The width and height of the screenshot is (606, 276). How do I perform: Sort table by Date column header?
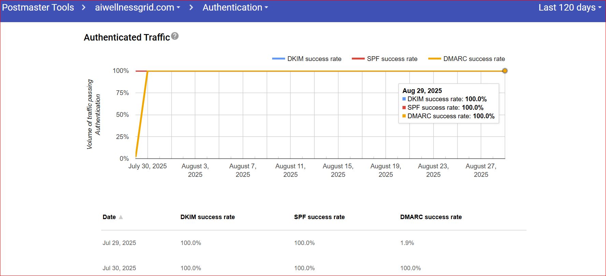point(109,217)
